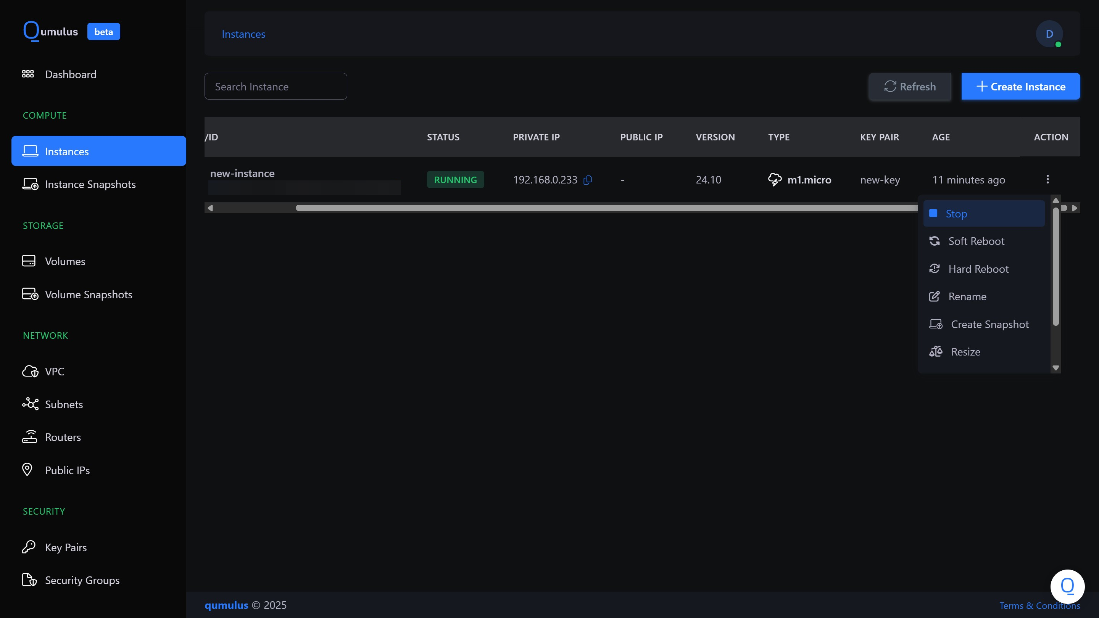
Task: Open the user avatar D menu
Action: (x=1049, y=34)
